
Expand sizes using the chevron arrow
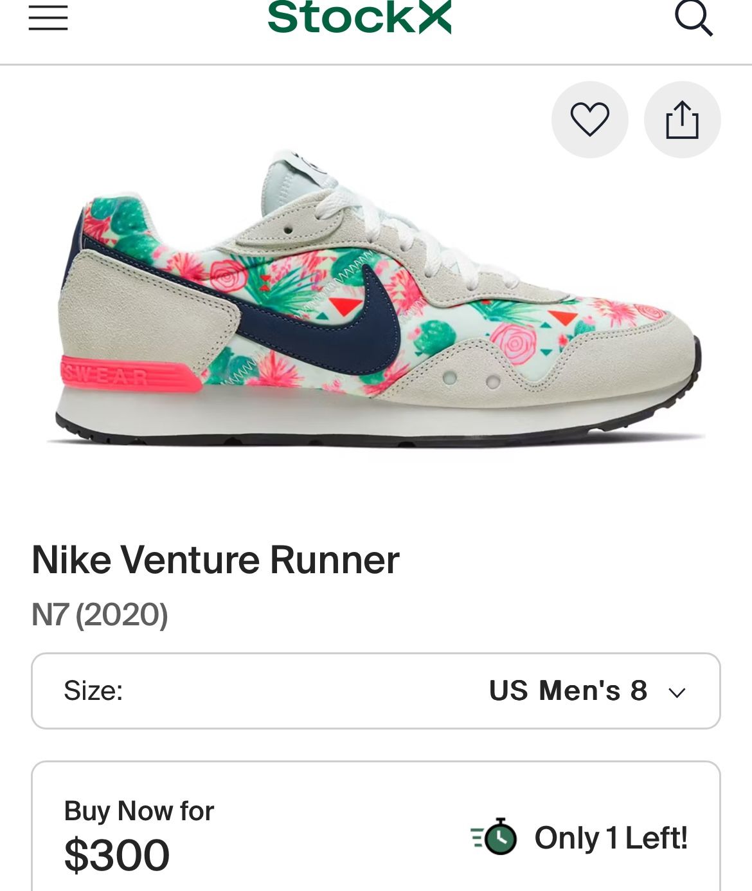[x=677, y=692]
